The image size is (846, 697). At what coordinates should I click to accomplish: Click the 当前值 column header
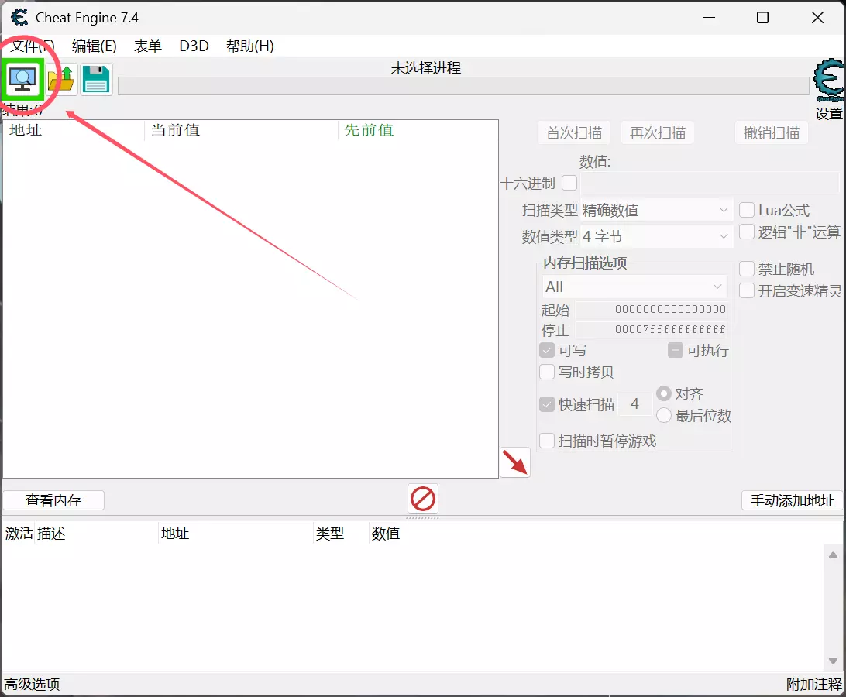pos(241,130)
